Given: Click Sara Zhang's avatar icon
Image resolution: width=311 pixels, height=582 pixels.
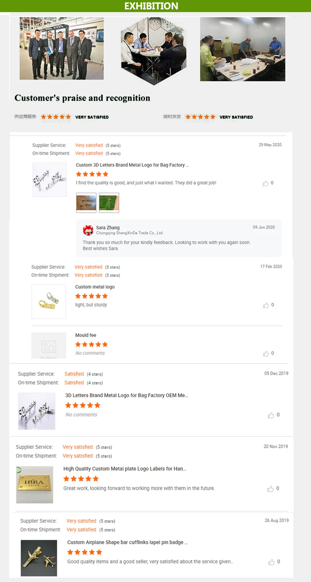Looking at the screenshot, I should (x=88, y=230).
